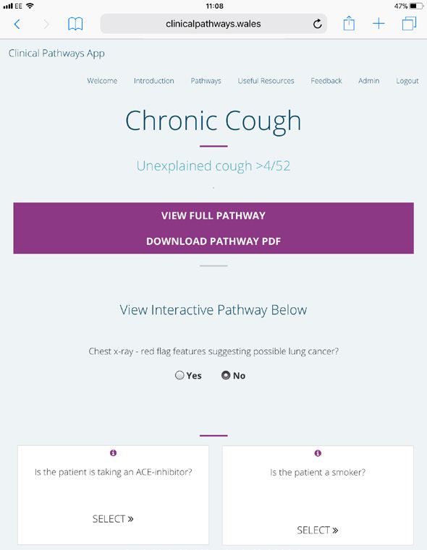Open the Pathways menu item
This screenshot has width=427, height=550.
point(206,81)
